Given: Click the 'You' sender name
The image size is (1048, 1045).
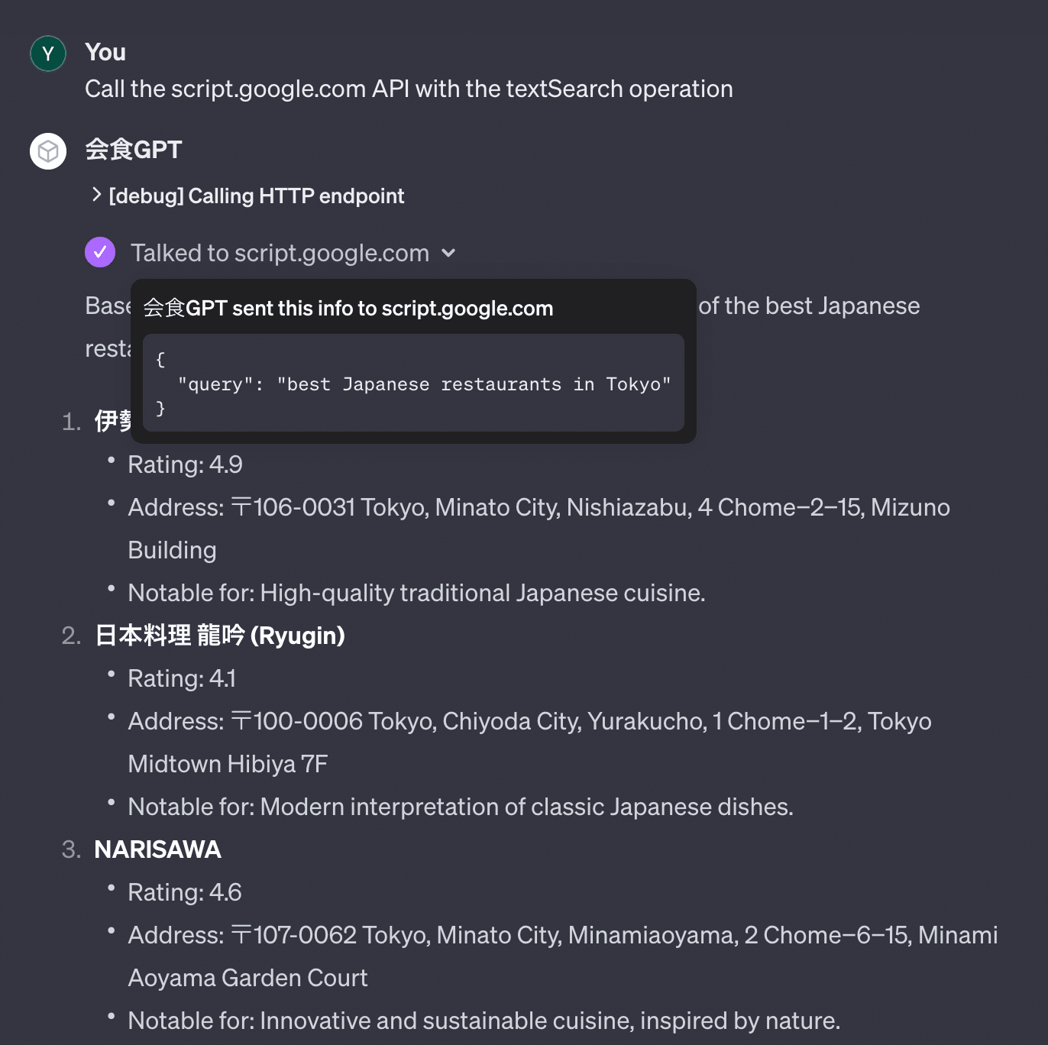Looking at the screenshot, I should [105, 52].
